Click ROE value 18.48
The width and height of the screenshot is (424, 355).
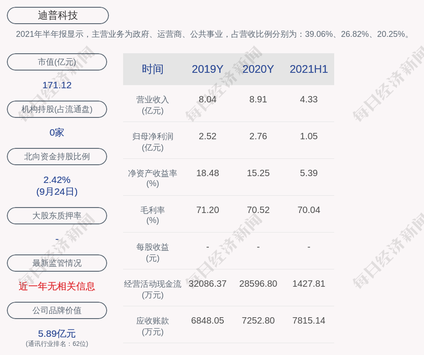(207, 173)
